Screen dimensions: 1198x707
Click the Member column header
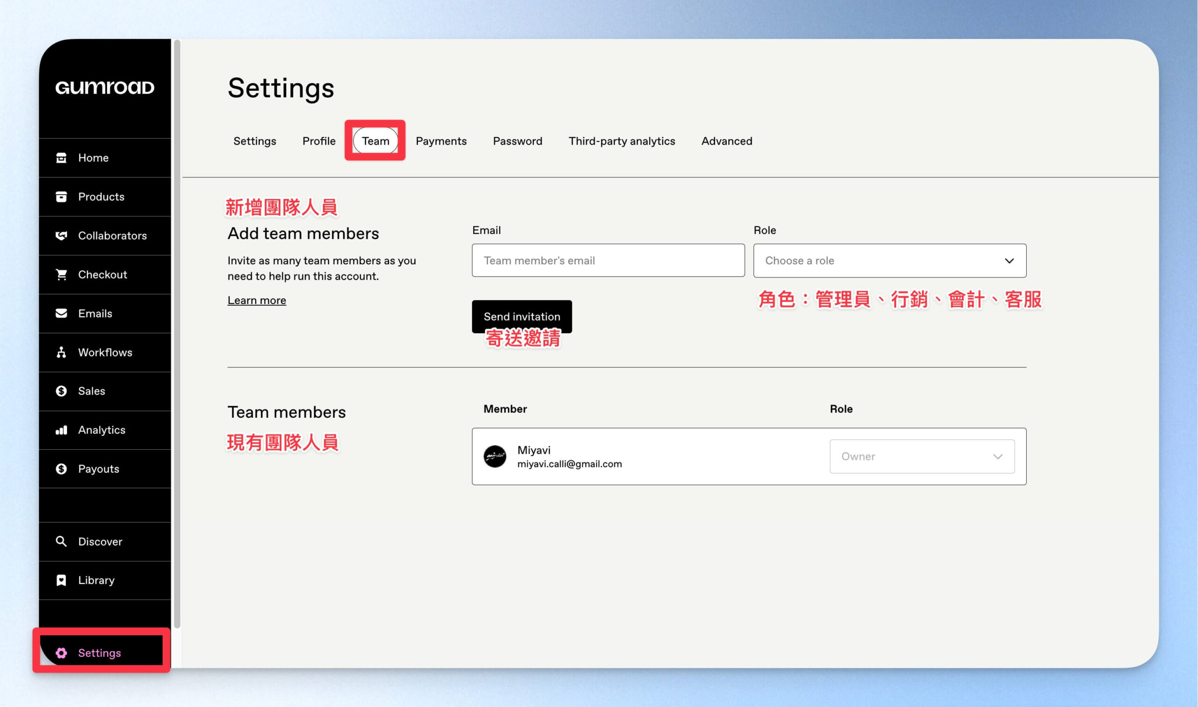[505, 409]
